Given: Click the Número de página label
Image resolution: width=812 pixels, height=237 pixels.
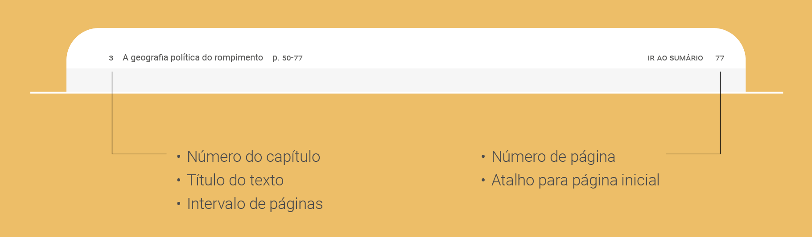Looking at the screenshot, I should 553,157.
